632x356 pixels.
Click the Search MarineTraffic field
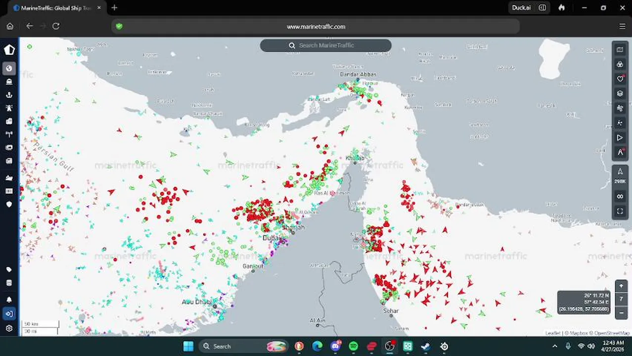[326, 45]
